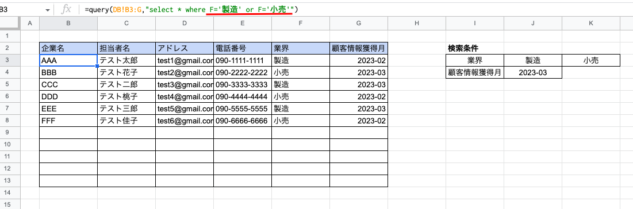This screenshot has height=209, width=633.
Task: Click the test1@gmail.com address cell
Action: point(185,60)
